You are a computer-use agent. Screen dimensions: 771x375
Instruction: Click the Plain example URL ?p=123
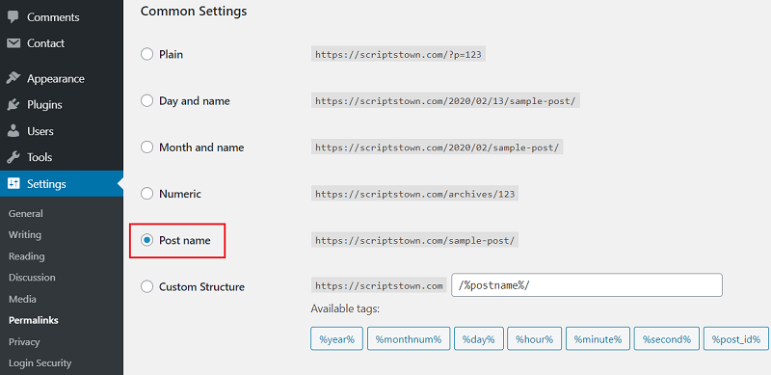pos(398,55)
